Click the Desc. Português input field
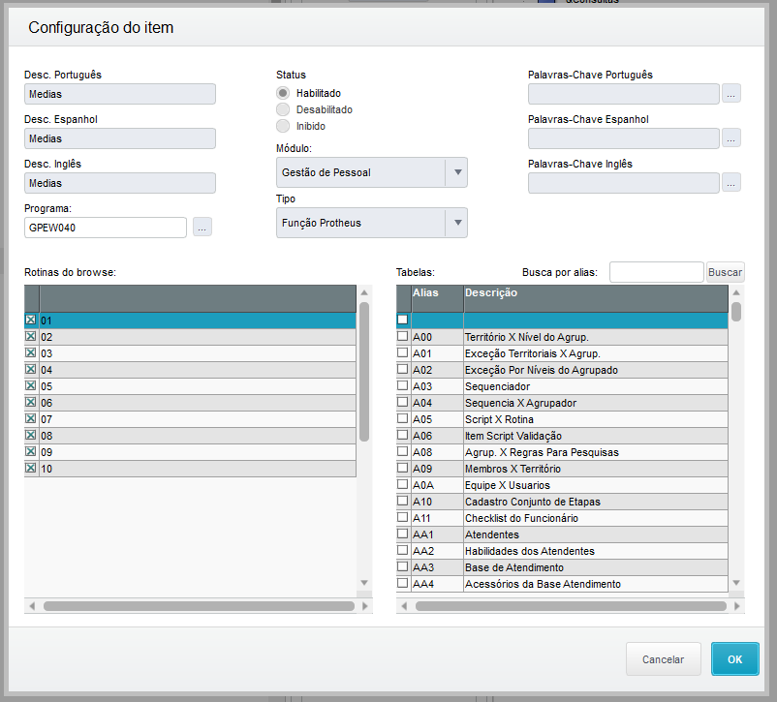Screen dimensions: 777x702 (x=120, y=94)
